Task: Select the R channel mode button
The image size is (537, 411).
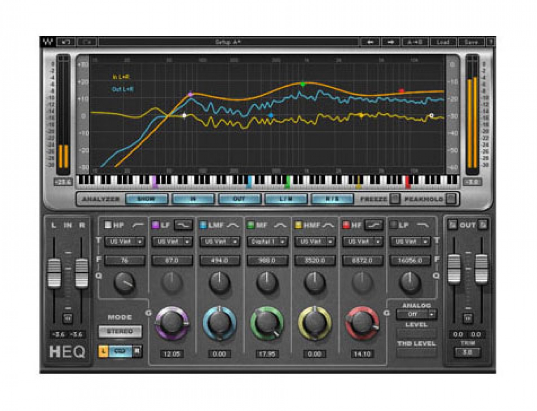Action: coord(137,351)
